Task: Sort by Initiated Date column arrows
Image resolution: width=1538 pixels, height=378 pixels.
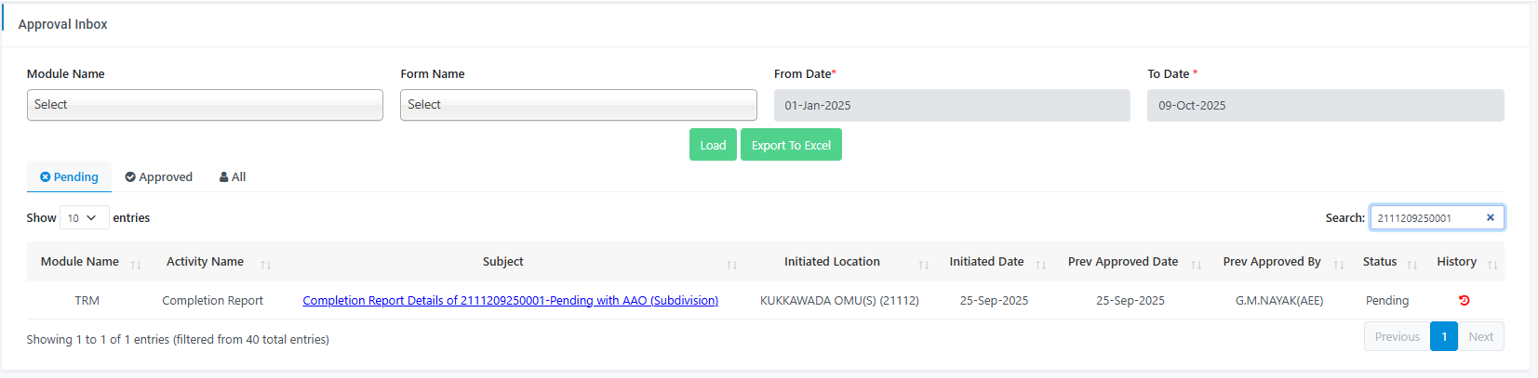Action: point(1040,265)
